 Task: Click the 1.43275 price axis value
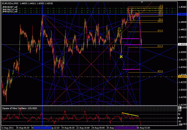pos(182,59)
